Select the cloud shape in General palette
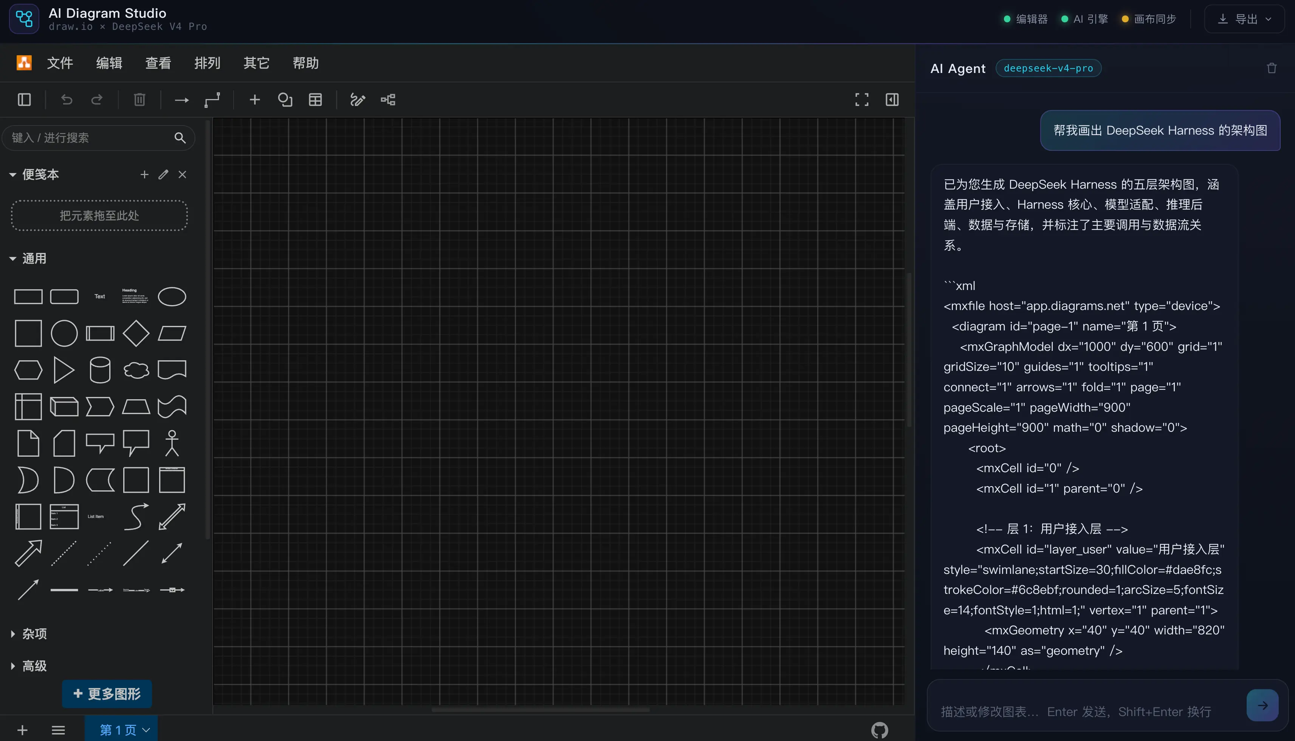 click(x=136, y=370)
